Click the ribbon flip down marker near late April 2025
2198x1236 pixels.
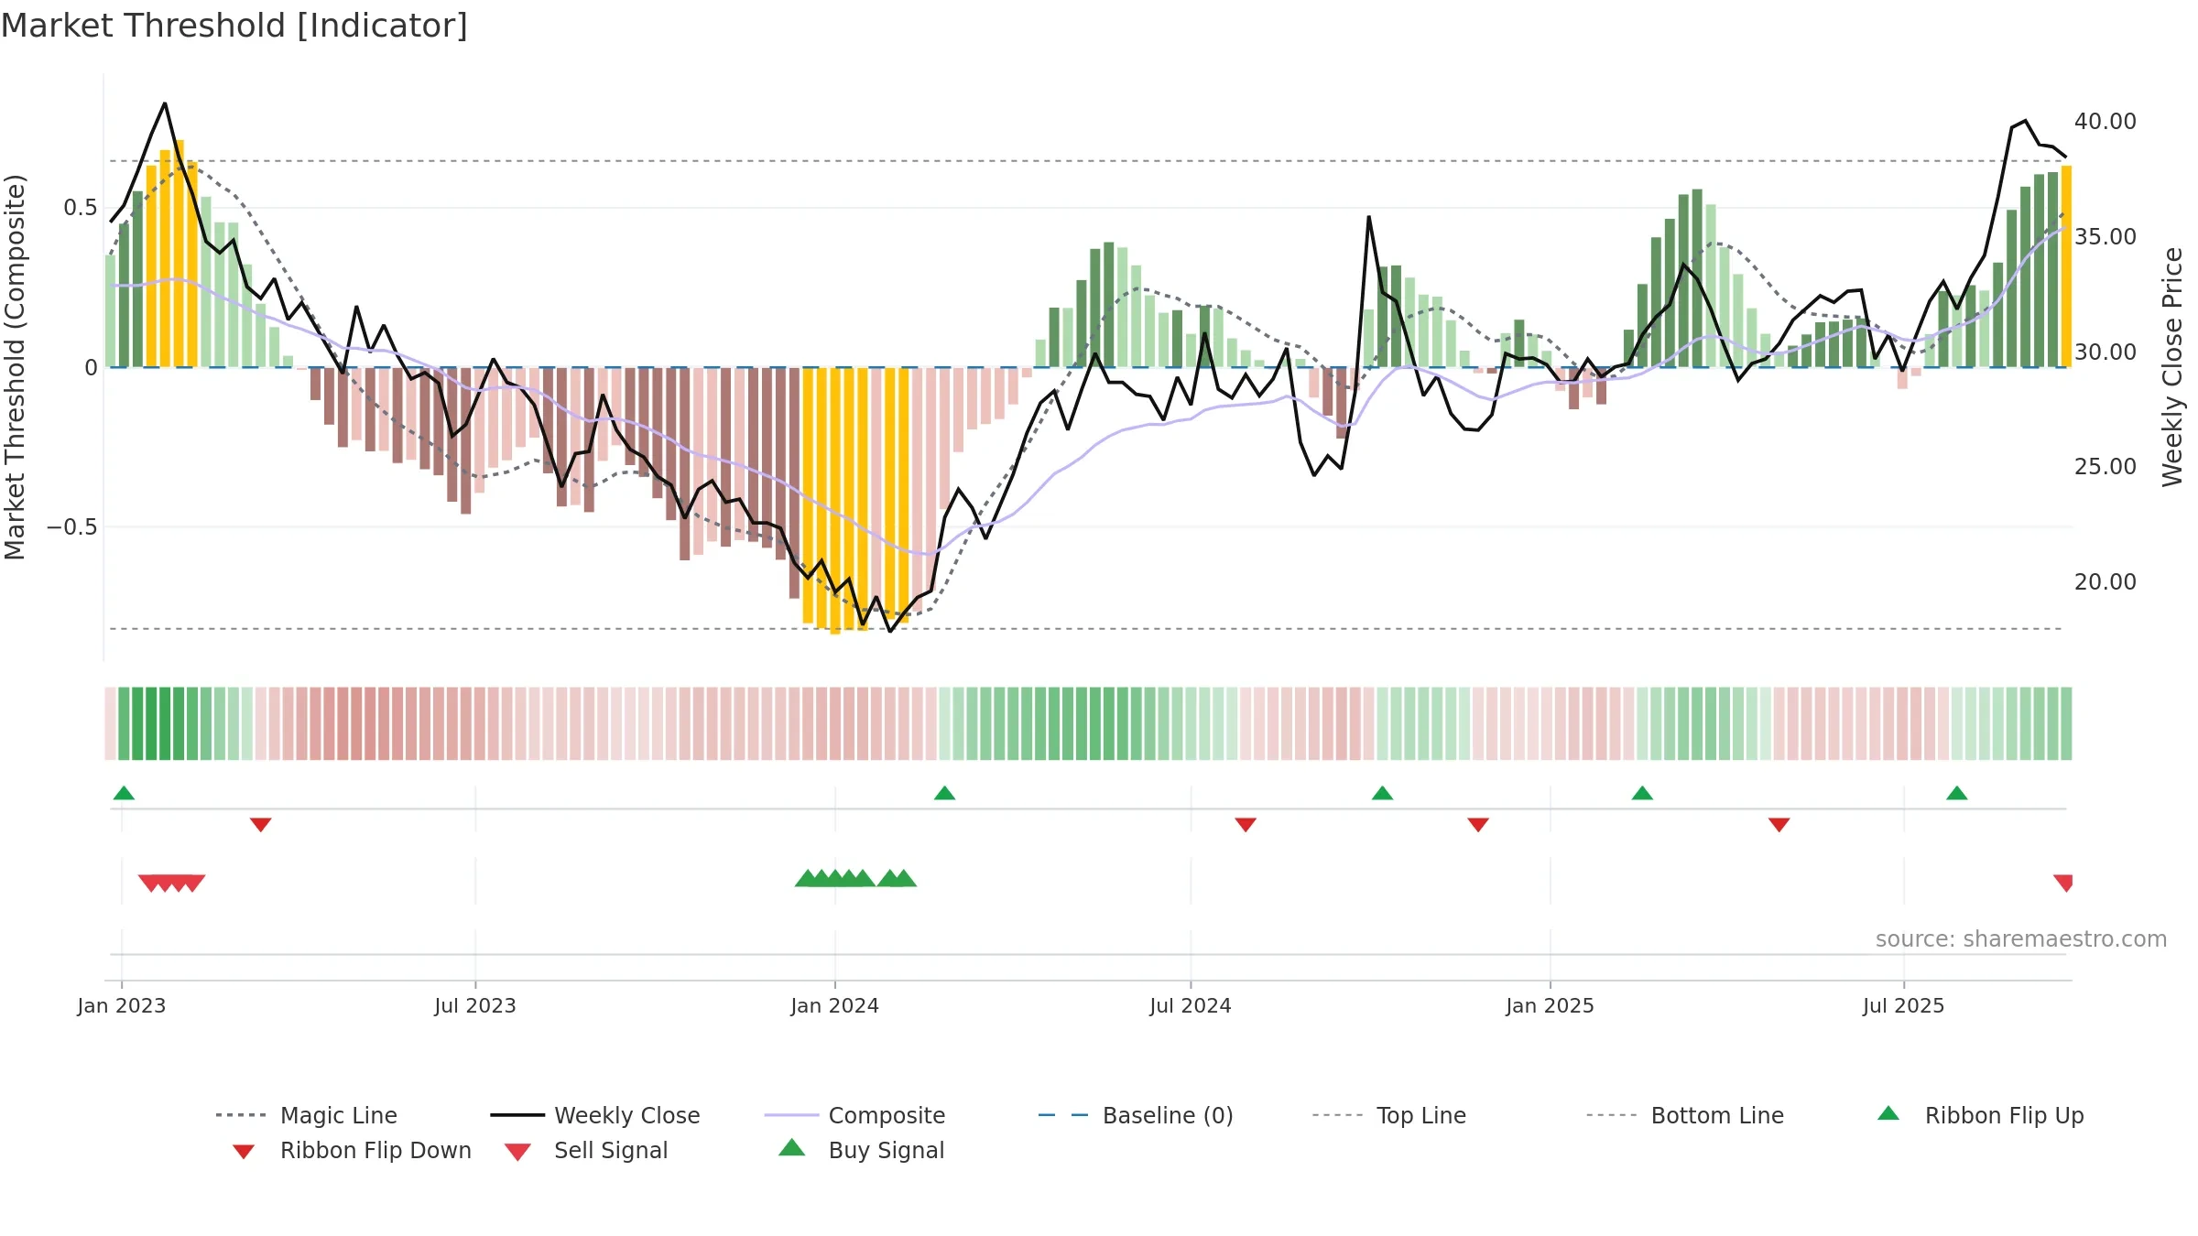[1779, 825]
